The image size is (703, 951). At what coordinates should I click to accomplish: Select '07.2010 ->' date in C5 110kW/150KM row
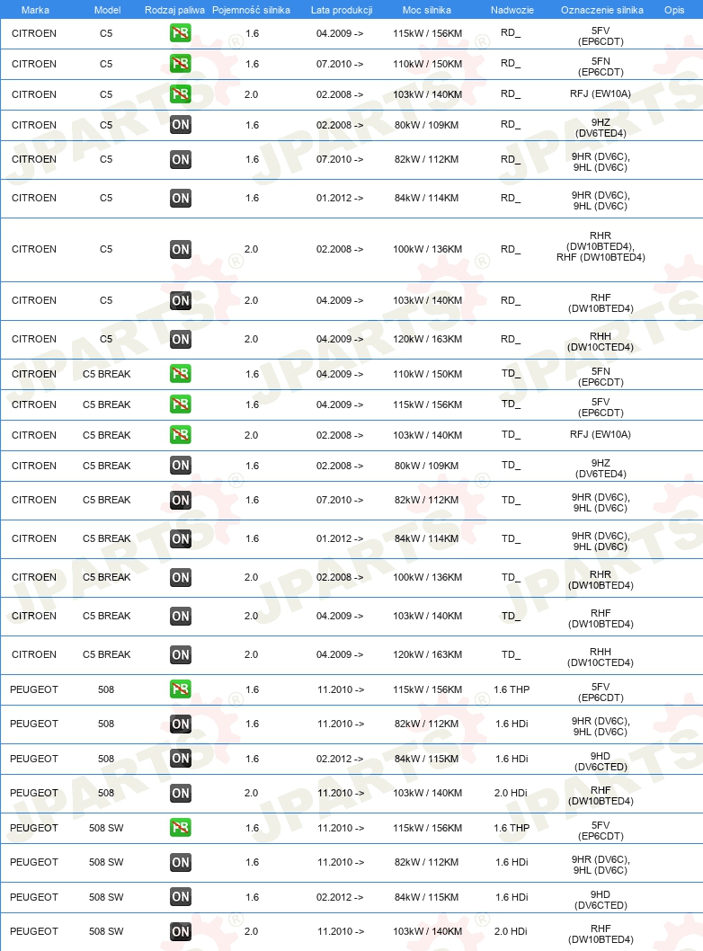[x=340, y=64]
